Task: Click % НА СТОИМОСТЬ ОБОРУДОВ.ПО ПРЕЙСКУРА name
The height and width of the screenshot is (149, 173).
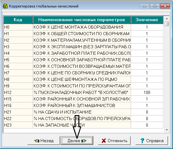Action: coord(82,119)
